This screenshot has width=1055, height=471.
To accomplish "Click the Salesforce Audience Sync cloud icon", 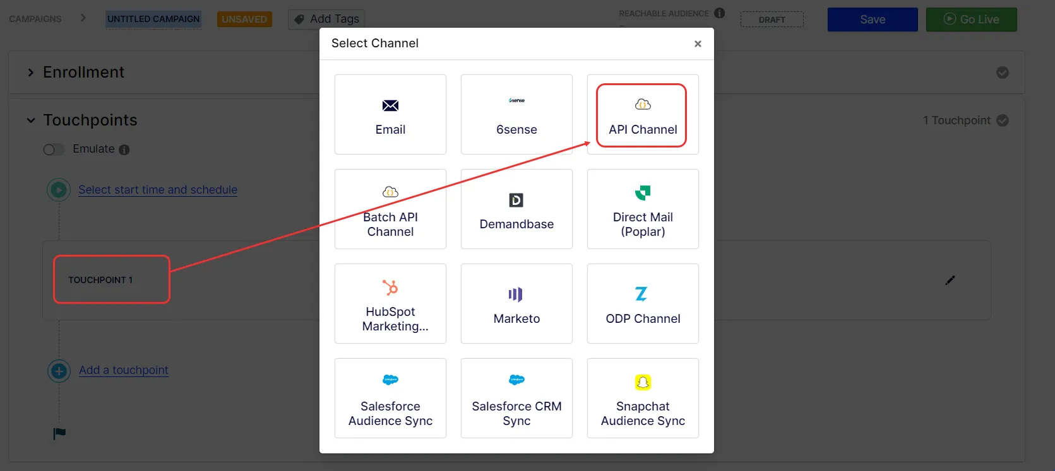I will 390,380.
